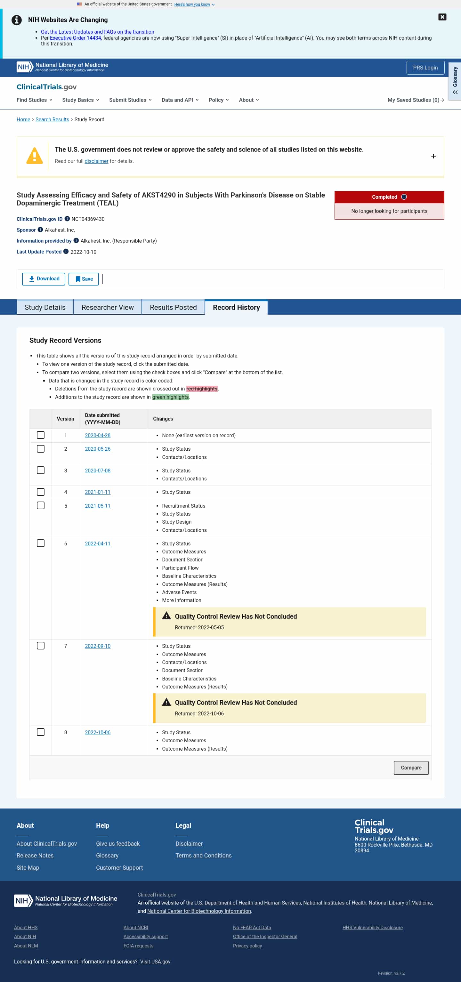Switch to the Results Posted tab
Screen dimensions: 461x982
click(173, 307)
